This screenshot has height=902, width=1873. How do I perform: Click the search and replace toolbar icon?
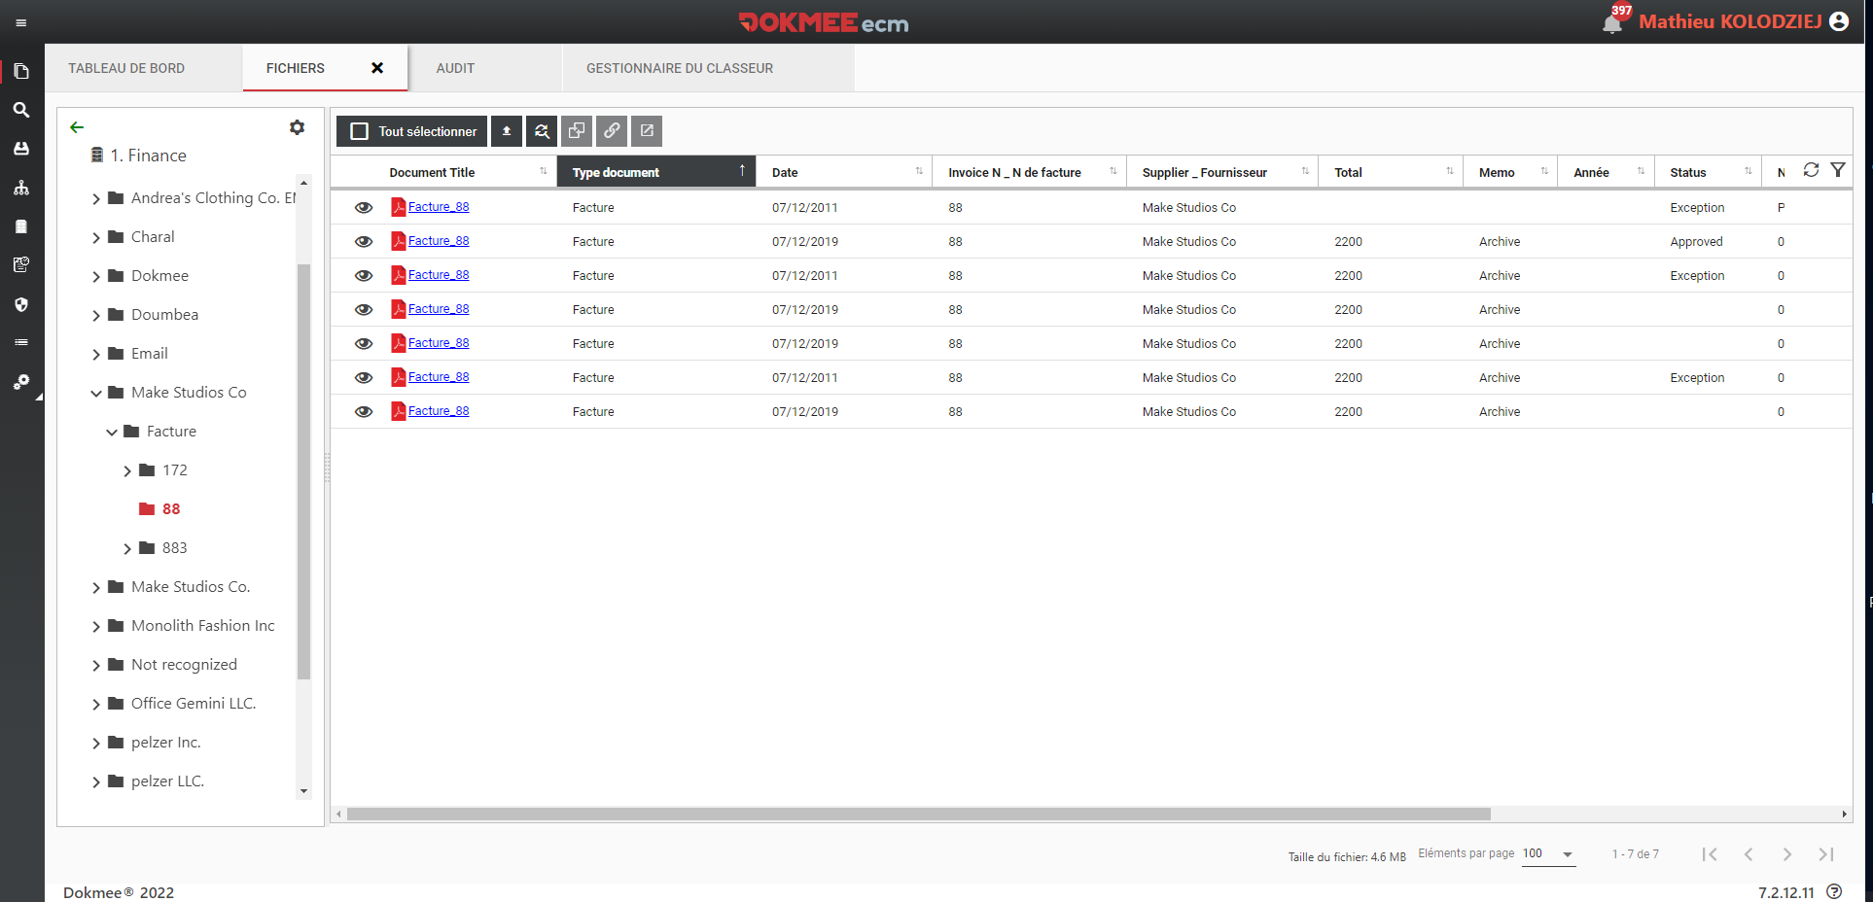(x=542, y=131)
